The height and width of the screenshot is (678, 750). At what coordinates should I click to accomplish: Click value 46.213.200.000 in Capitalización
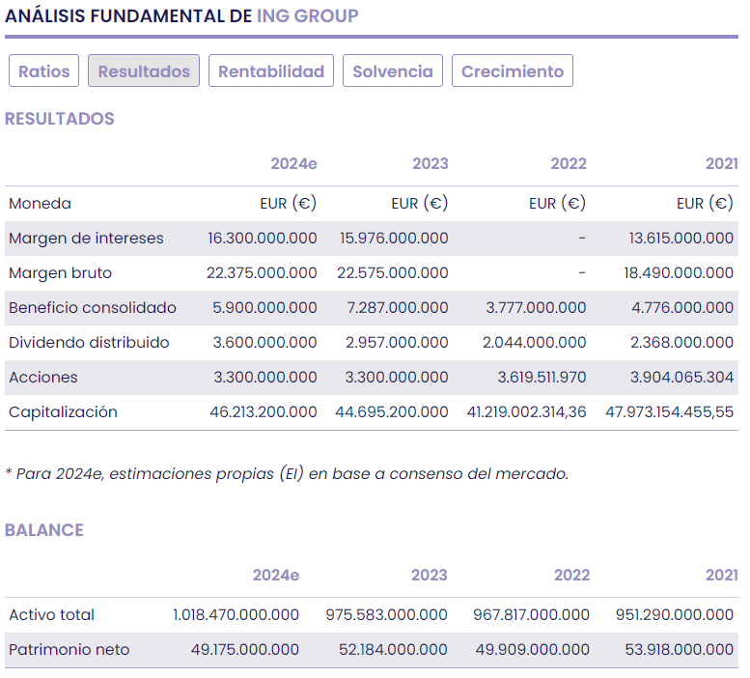pos(264,412)
